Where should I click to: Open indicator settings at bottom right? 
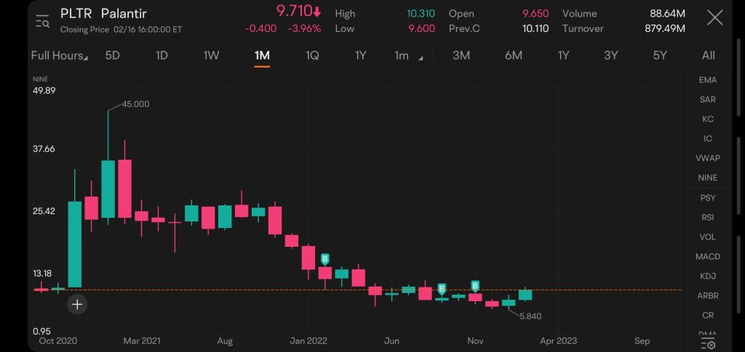(x=707, y=345)
